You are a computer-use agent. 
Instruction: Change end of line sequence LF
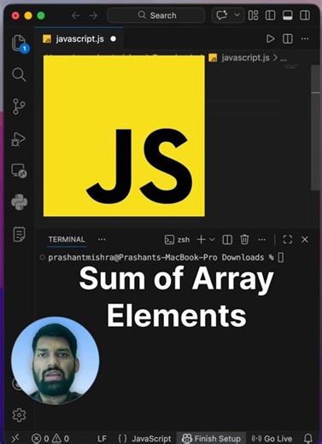coord(102,438)
